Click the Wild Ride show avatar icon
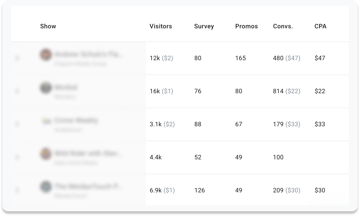 (46, 154)
